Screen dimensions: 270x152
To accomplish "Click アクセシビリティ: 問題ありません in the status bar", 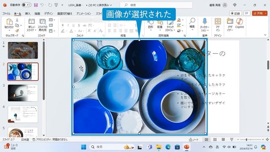I will [x=50, y=139].
